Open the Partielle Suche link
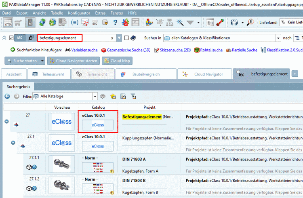This screenshot has height=198, width=303. coord(244,50)
